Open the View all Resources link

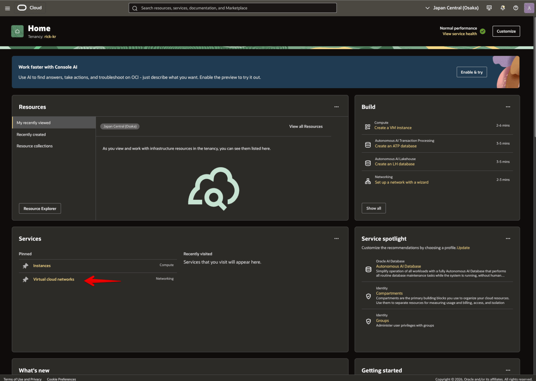click(306, 127)
